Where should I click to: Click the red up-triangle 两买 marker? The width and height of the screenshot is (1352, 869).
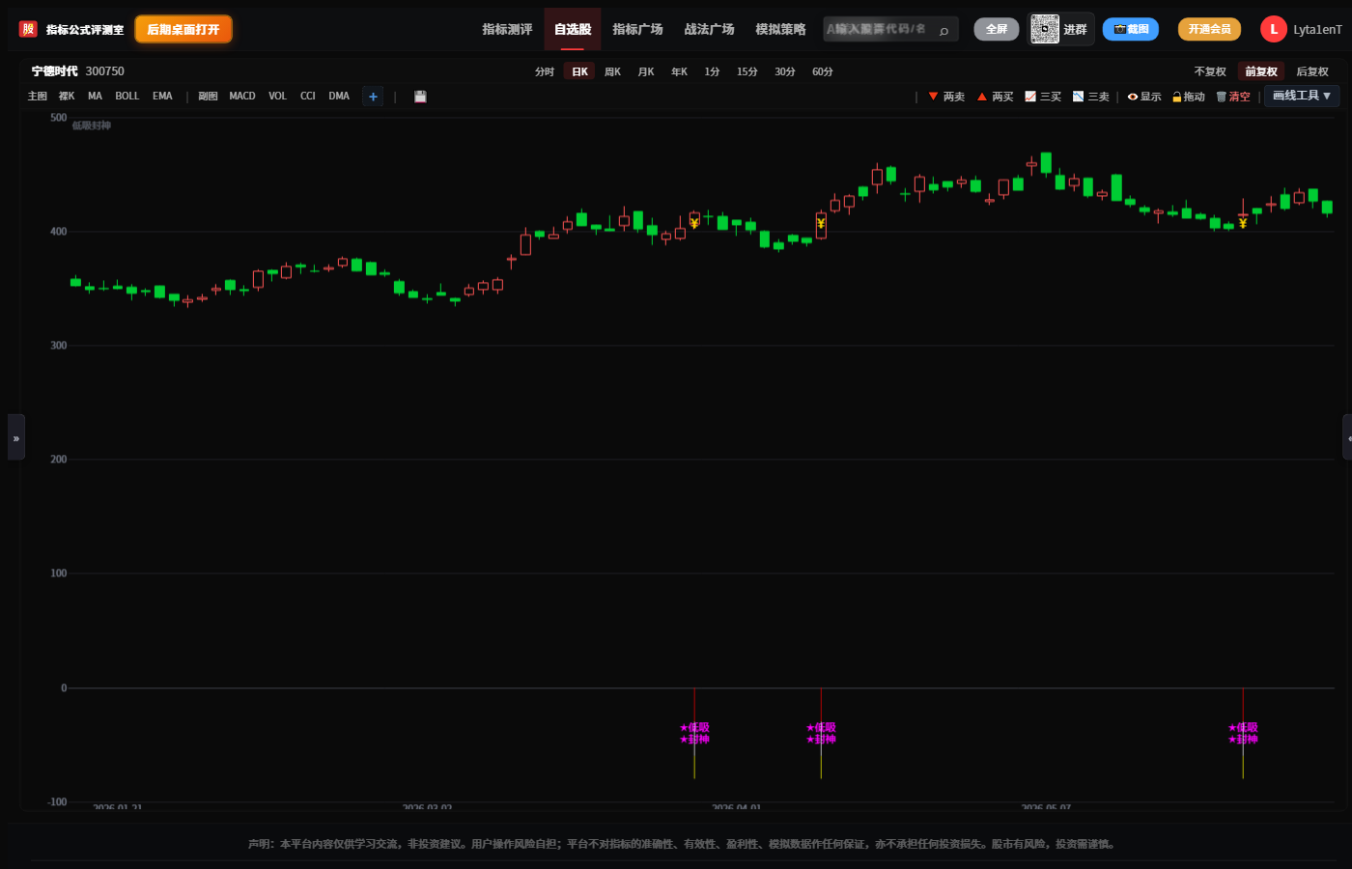tap(982, 97)
